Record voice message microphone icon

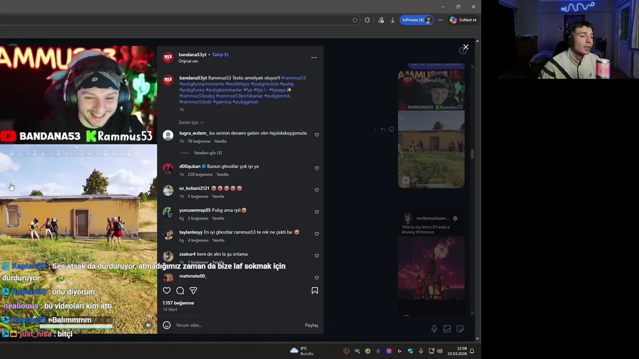click(x=434, y=329)
